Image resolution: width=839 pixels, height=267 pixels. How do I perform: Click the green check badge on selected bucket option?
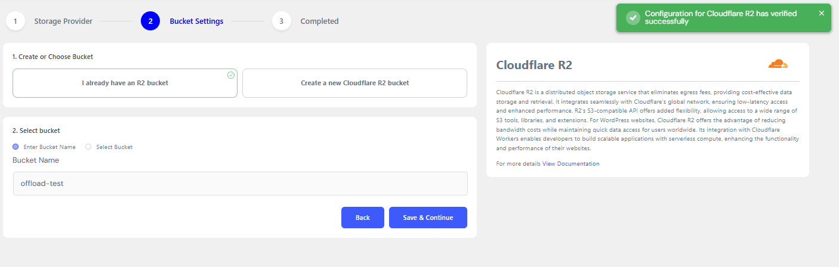coord(230,75)
